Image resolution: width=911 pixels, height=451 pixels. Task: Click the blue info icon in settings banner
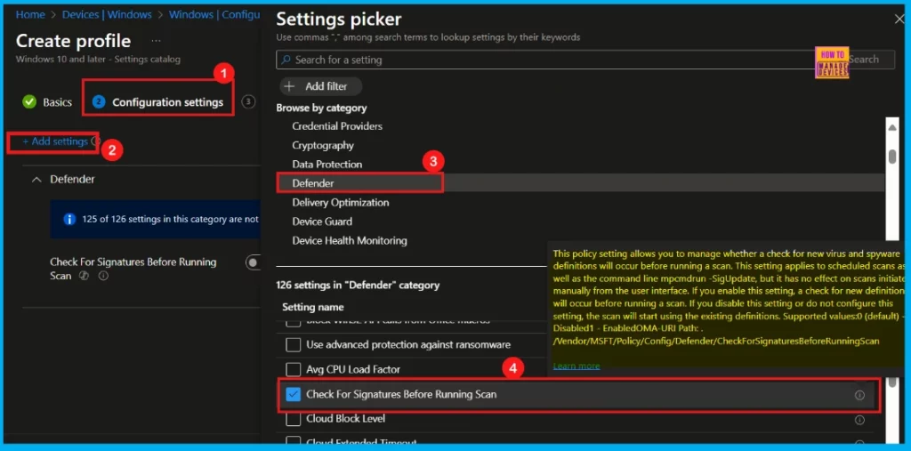[69, 219]
